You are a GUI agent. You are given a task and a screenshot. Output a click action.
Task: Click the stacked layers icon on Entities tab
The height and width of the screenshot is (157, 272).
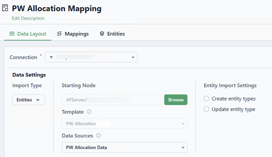pyautogui.click(x=102, y=33)
